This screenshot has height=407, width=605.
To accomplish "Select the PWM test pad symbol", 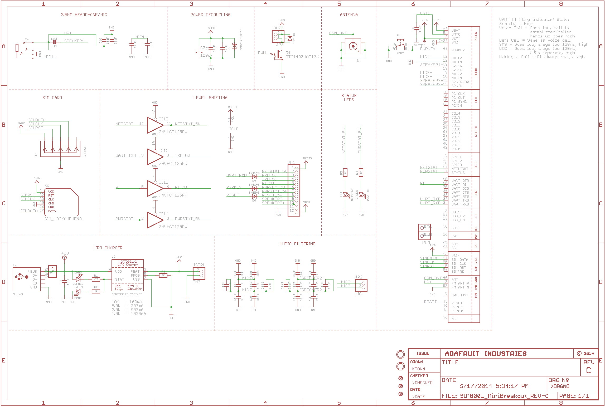I will [x=424, y=236].
